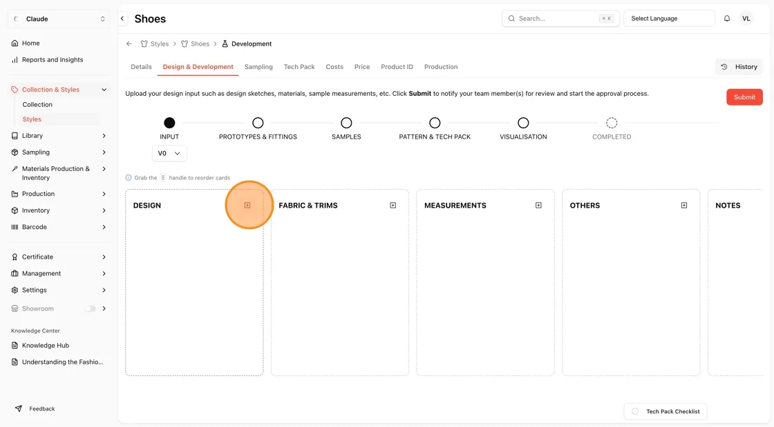Toggle the Showroom switch

(x=90, y=309)
